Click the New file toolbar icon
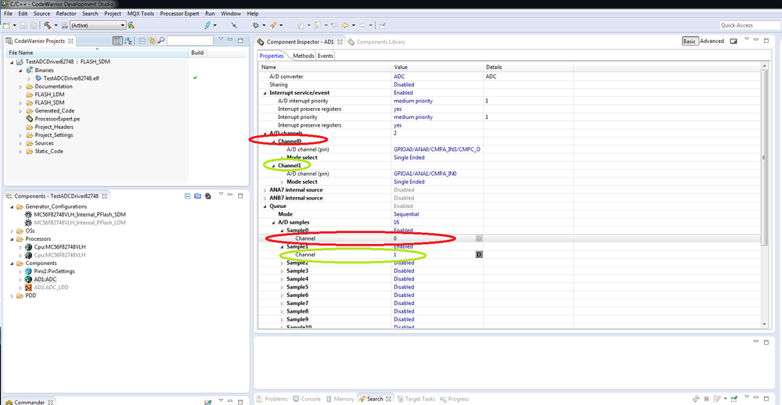 [x=6, y=25]
